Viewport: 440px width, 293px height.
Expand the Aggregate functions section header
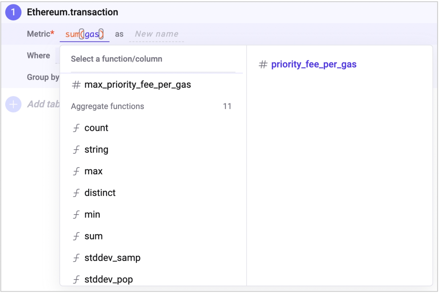[107, 106]
